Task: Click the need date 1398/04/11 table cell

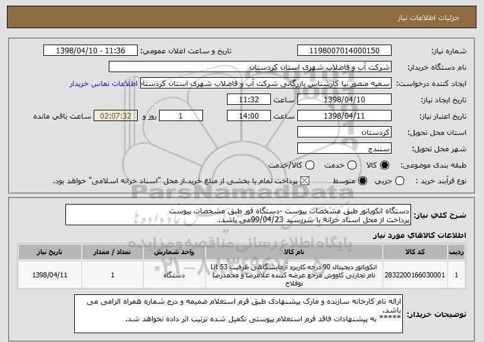Action: point(50,275)
